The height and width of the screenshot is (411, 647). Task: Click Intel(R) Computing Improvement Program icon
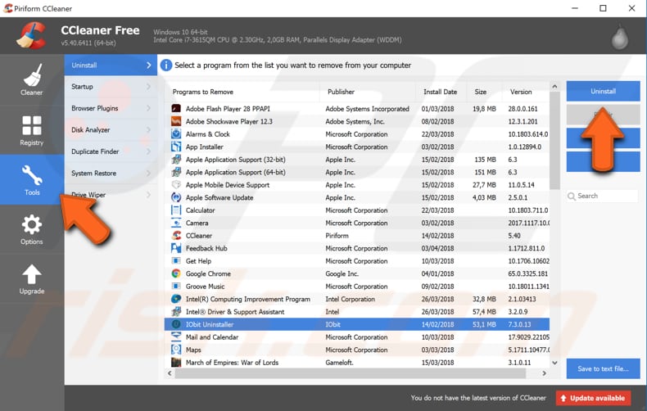[x=176, y=299]
